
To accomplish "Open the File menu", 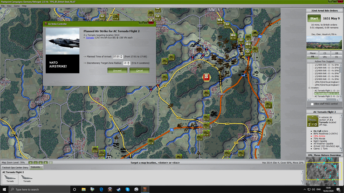I will [3, 6].
